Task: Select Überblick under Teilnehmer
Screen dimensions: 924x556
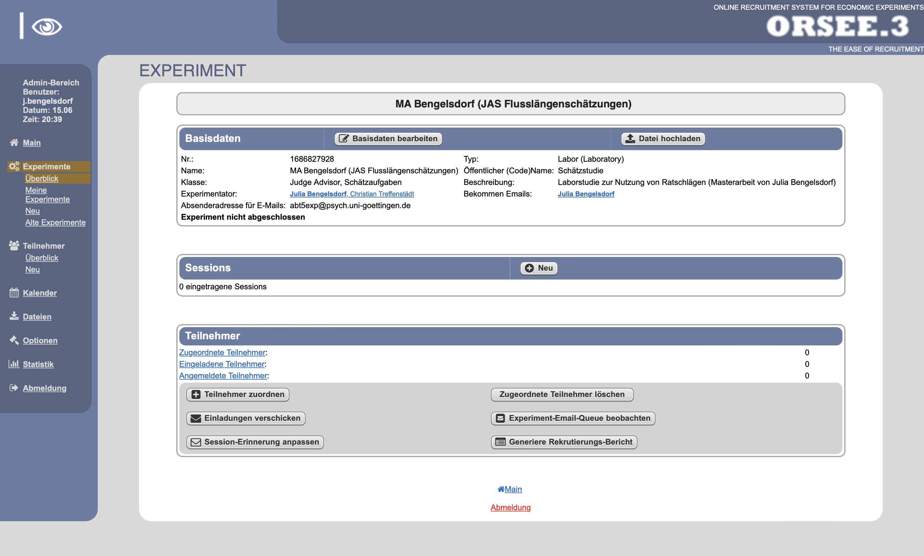Action: [42, 258]
